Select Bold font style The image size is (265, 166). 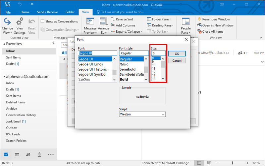[132, 79]
